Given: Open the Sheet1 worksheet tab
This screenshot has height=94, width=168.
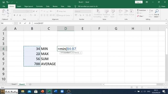Looking at the screenshot, I should point(14,84).
